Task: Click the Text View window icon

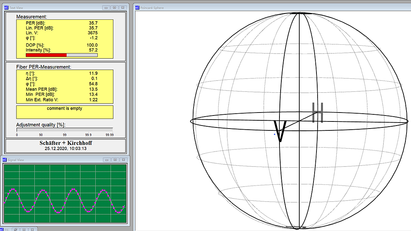Action: coord(6,7)
